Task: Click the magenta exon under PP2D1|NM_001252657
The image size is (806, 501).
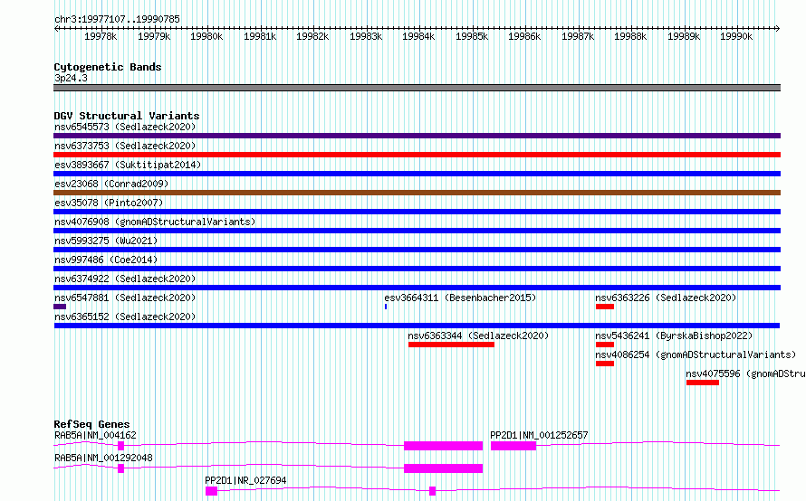Action: (x=513, y=446)
